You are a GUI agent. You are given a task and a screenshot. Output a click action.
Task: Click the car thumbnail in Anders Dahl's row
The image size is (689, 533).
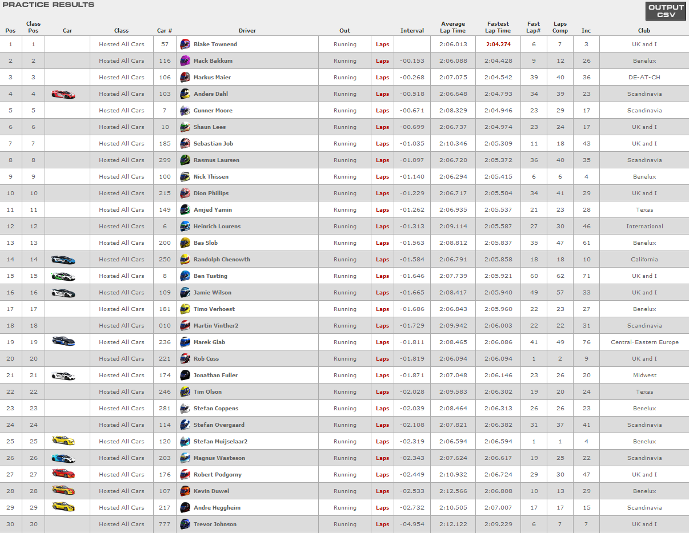[x=63, y=94]
